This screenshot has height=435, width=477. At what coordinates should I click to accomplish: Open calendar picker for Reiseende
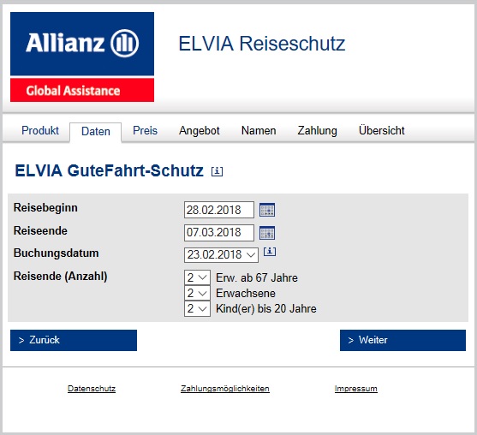[267, 233]
